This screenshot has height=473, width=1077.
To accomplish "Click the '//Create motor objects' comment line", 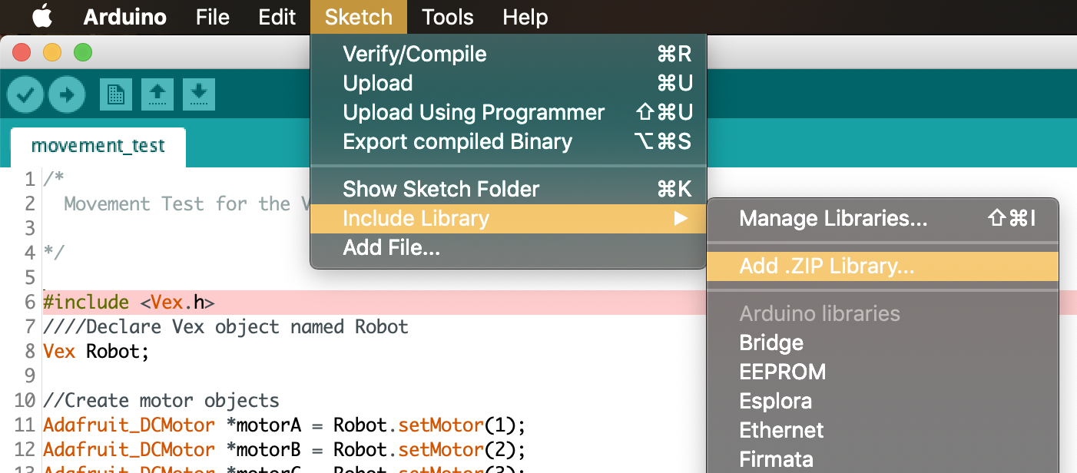I will pos(161,401).
